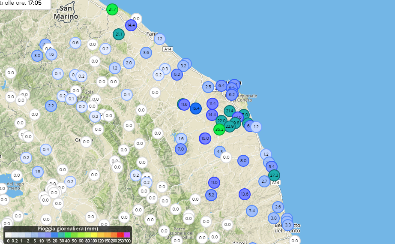This screenshot has height=244, width=395.
Task: Click the bright green 31.7 rain marker
Action: click(112, 9)
